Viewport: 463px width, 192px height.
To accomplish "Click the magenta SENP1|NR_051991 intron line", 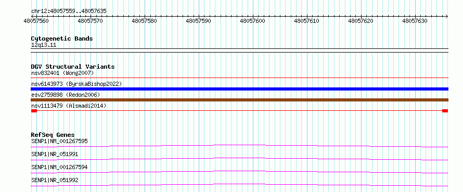I will pyautogui.click(x=239, y=158).
